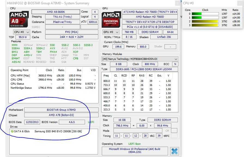This screenshot has height=157, width=244.
Task: Click the BIOS Version 4.6.5 field
Action: click(x=72, y=122)
